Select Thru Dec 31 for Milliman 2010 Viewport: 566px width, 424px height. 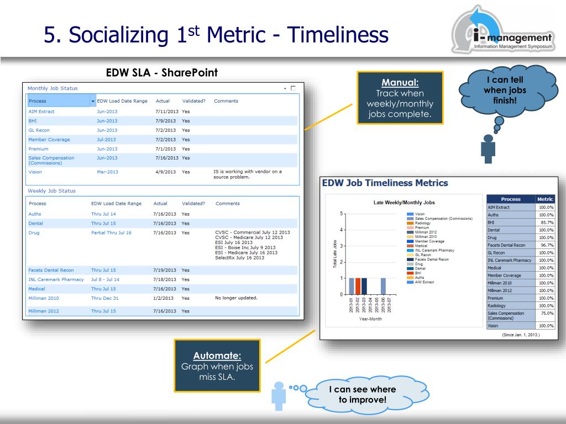(104, 298)
